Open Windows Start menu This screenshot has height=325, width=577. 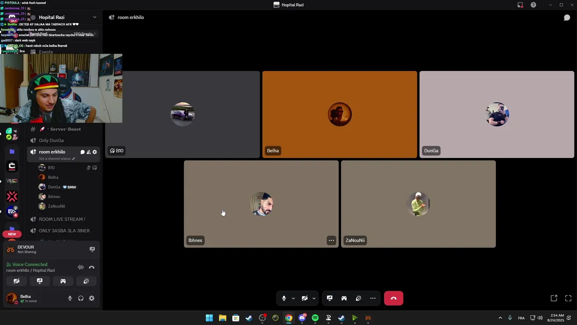[x=209, y=318]
